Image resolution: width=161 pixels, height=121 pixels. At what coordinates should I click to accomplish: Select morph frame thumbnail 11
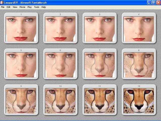coord(100,100)
